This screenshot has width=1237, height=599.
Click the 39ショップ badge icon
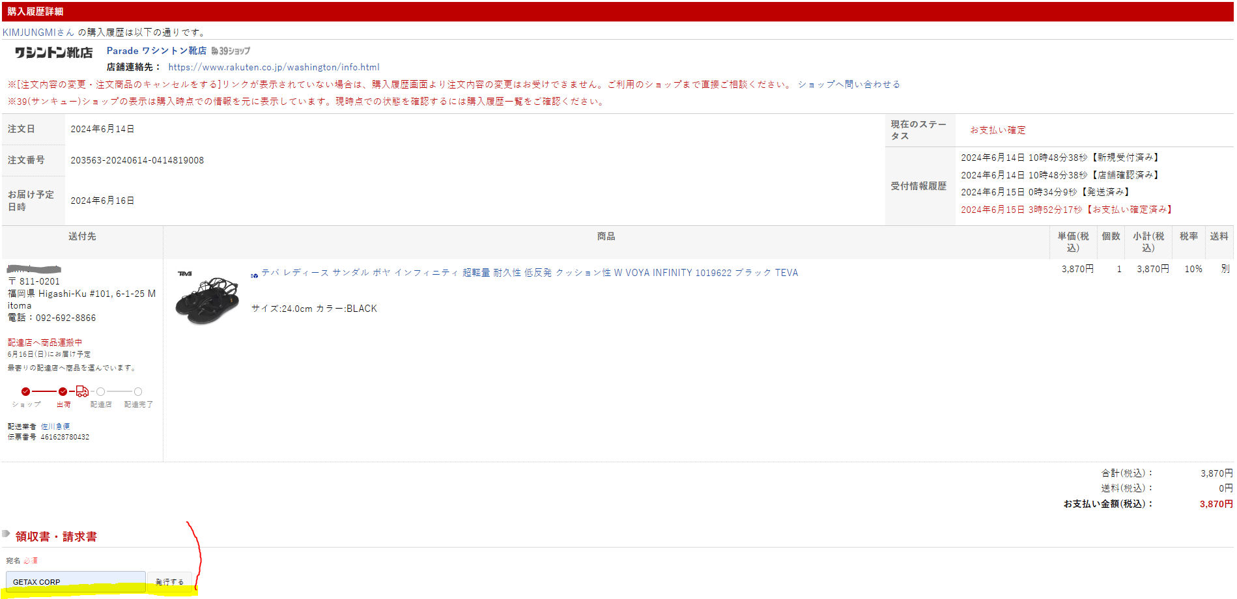[x=231, y=51]
